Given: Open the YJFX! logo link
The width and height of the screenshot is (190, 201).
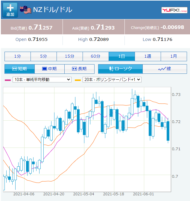Looking at the screenshot, I should click(x=174, y=10).
